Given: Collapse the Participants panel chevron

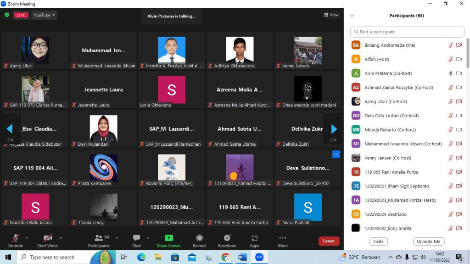Looking at the screenshot, I should pos(352,16).
